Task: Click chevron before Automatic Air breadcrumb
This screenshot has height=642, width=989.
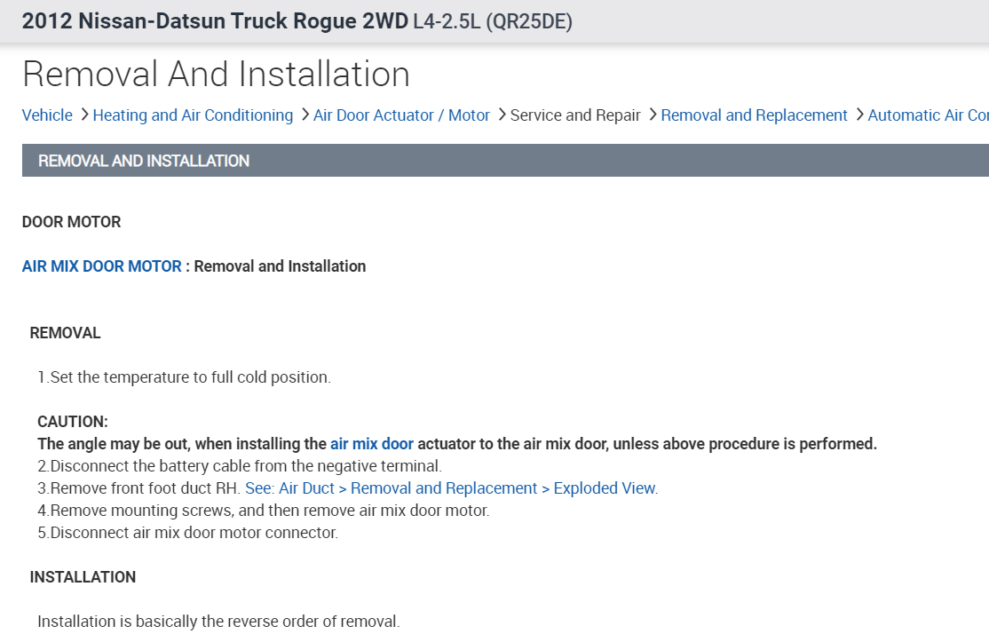Action: 859,115
